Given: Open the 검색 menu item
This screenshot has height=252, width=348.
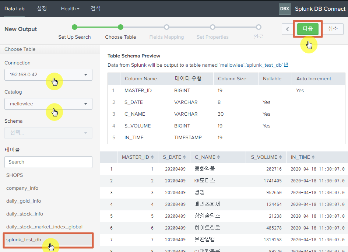Looking at the screenshot, I should [96, 8].
